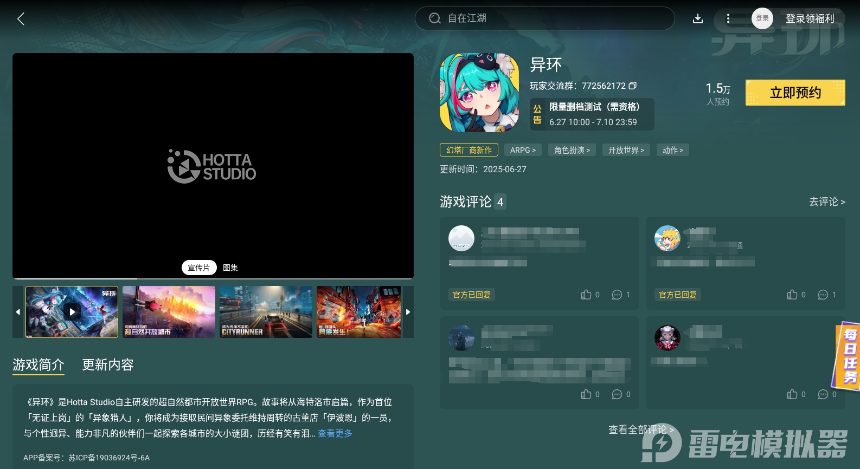This screenshot has width=860, height=469.
Task: Expand the 开放世界 tag
Action: pyautogui.click(x=626, y=150)
